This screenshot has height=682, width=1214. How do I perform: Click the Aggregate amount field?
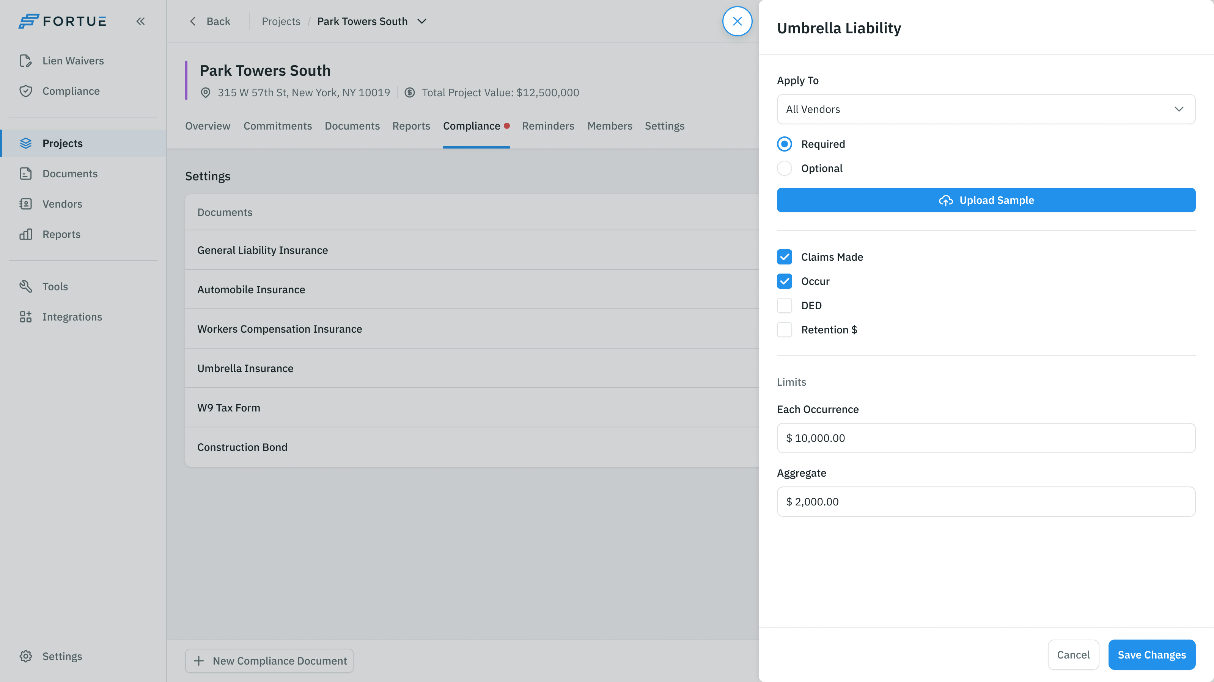coord(986,502)
